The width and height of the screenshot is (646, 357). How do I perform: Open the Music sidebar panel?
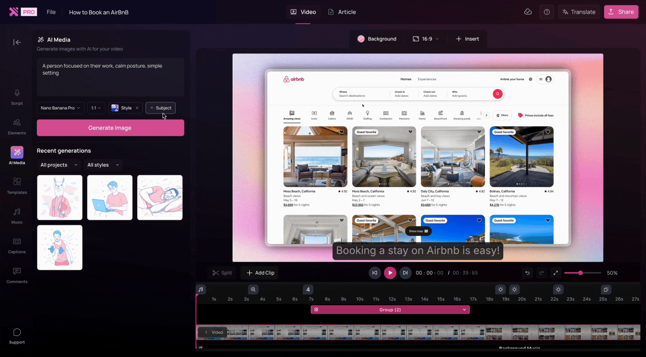tap(17, 216)
